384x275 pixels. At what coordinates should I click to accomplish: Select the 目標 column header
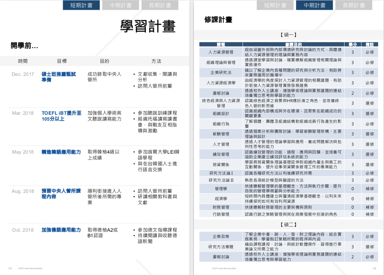click(62, 61)
